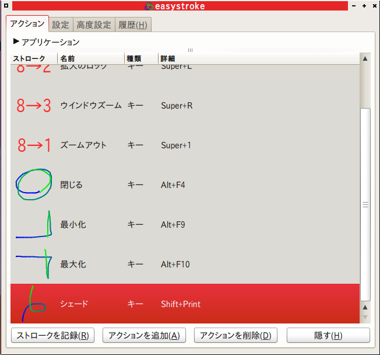
Task: Click the Shift+Print detail cell
Action: (x=181, y=304)
